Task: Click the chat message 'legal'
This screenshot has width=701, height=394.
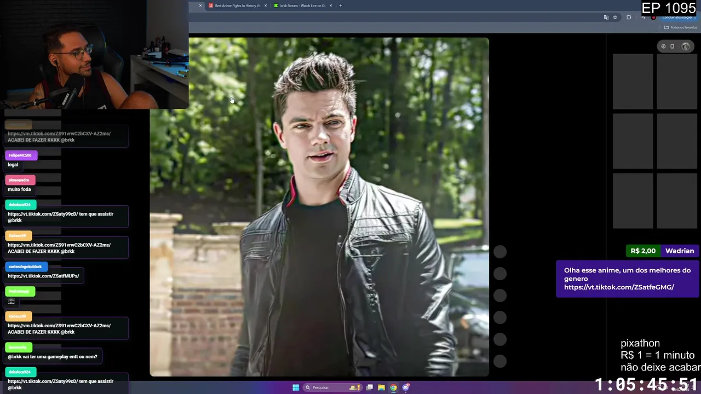Action: [x=13, y=165]
